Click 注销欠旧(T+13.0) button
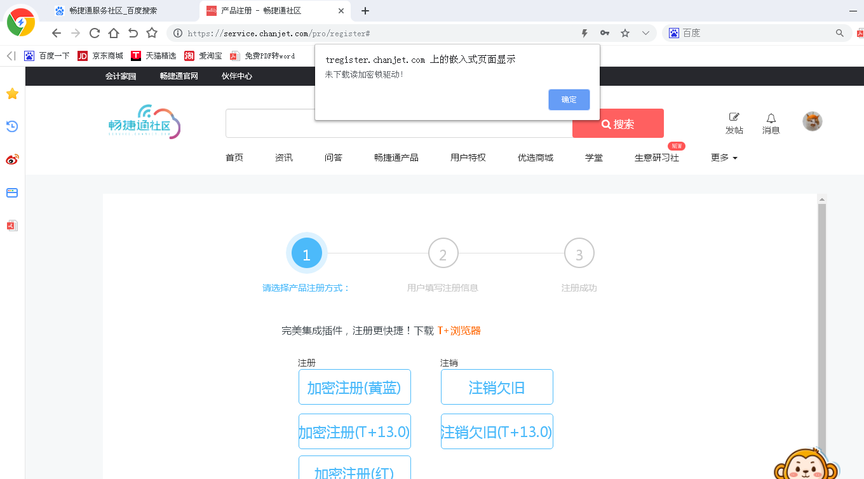The height and width of the screenshot is (479, 864). click(x=497, y=431)
